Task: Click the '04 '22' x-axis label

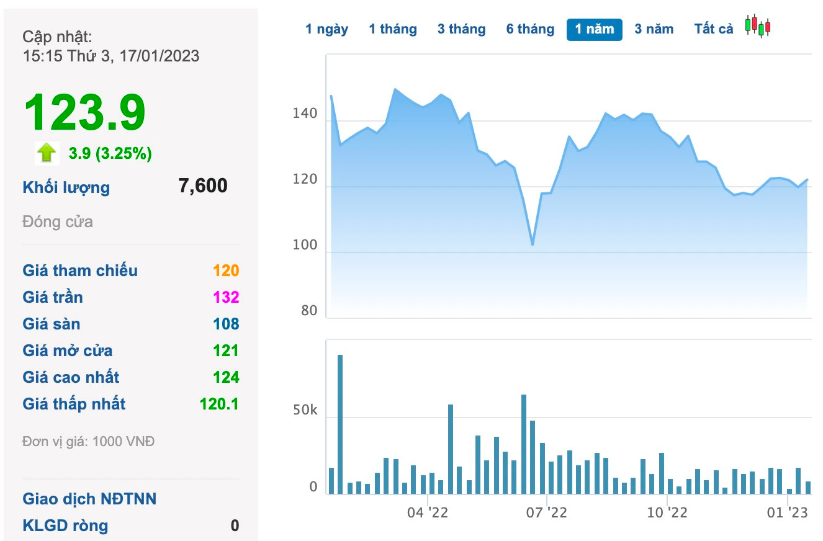Action: (428, 513)
